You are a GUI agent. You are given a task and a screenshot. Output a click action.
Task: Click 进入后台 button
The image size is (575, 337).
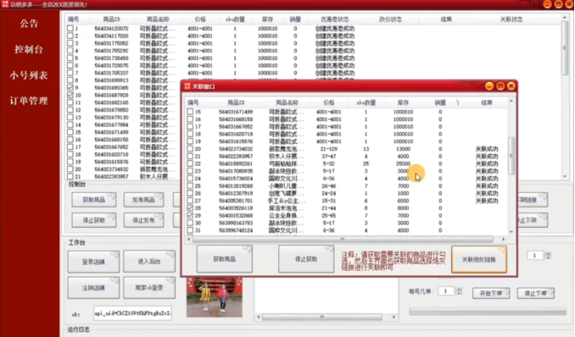tap(149, 262)
